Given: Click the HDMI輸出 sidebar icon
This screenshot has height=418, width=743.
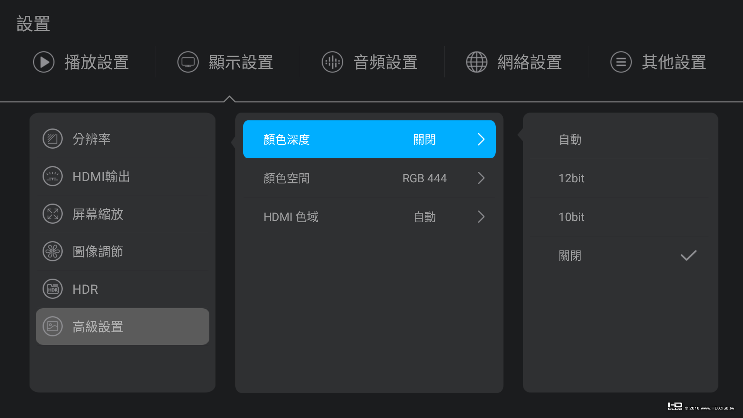Looking at the screenshot, I should (x=53, y=176).
